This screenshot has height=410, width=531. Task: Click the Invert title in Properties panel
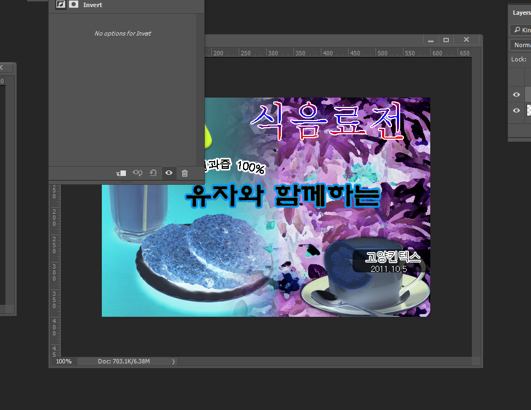93,5
